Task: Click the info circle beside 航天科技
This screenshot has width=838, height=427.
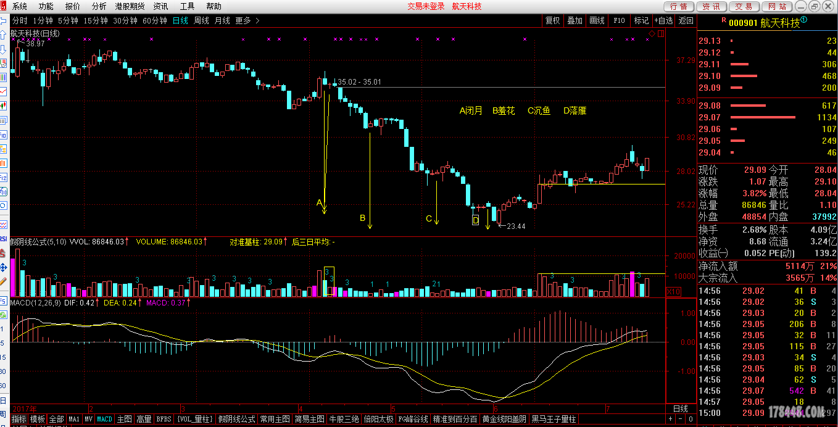Action: tap(803, 20)
